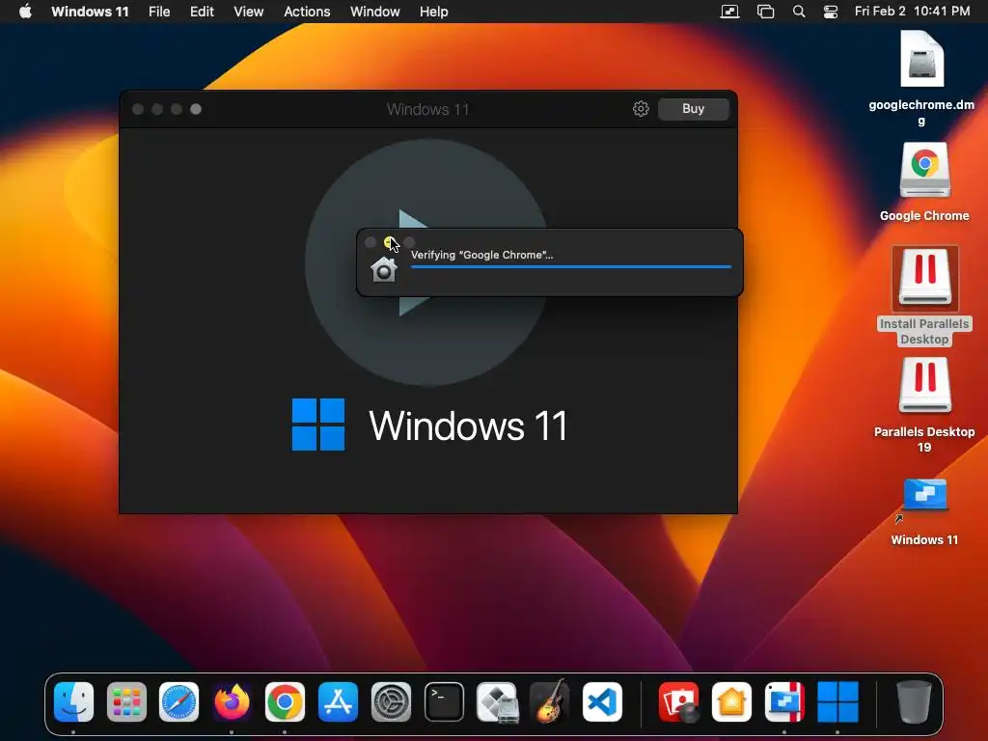Open Stage Manager windows icon in menu bar
Image resolution: width=988 pixels, height=741 pixels.
tap(765, 12)
